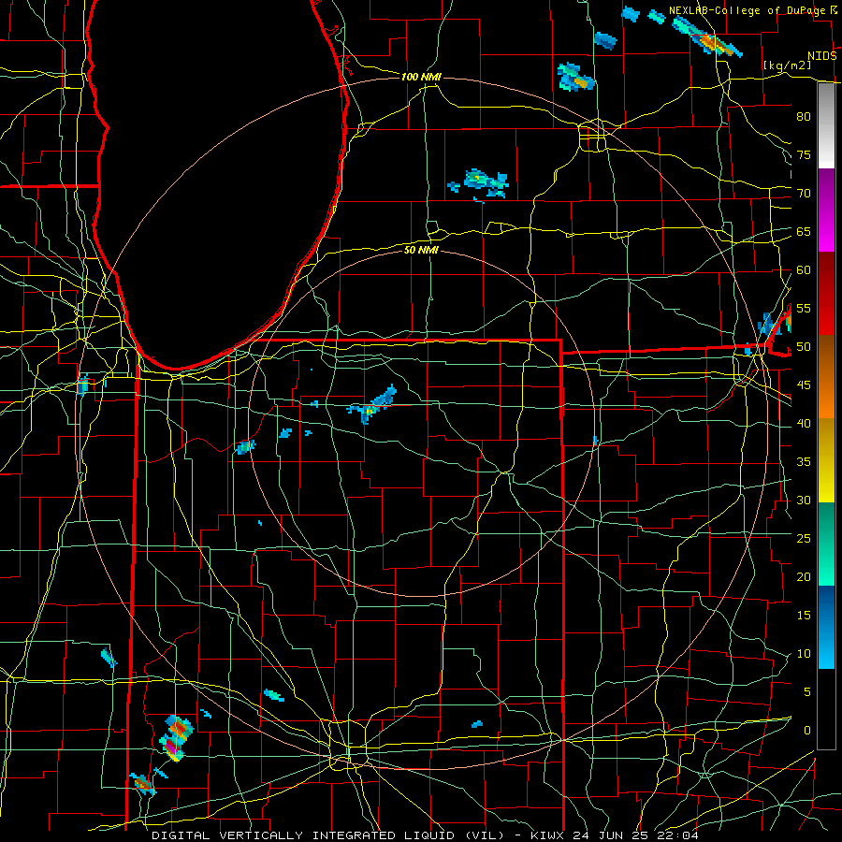The height and width of the screenshot is (842, 842).
Task: Click the scale value 10
Action: pos(804,654)
